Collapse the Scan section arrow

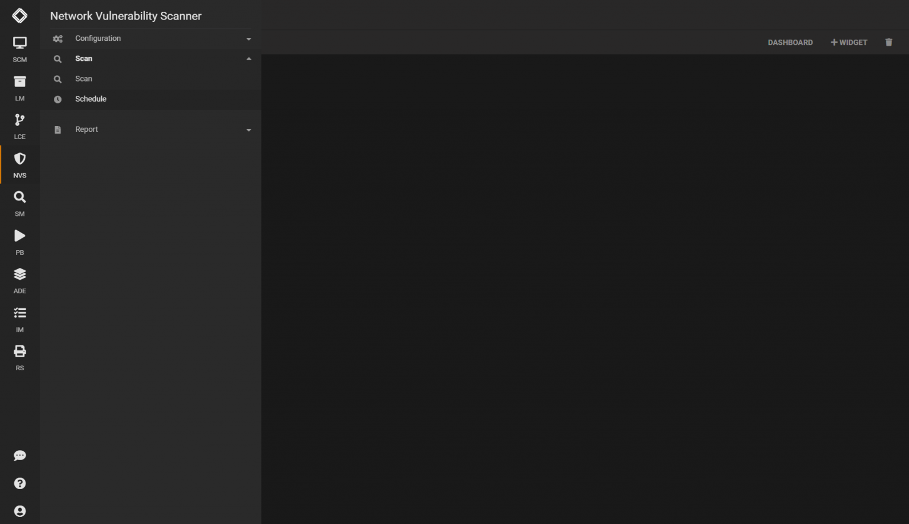249,59
